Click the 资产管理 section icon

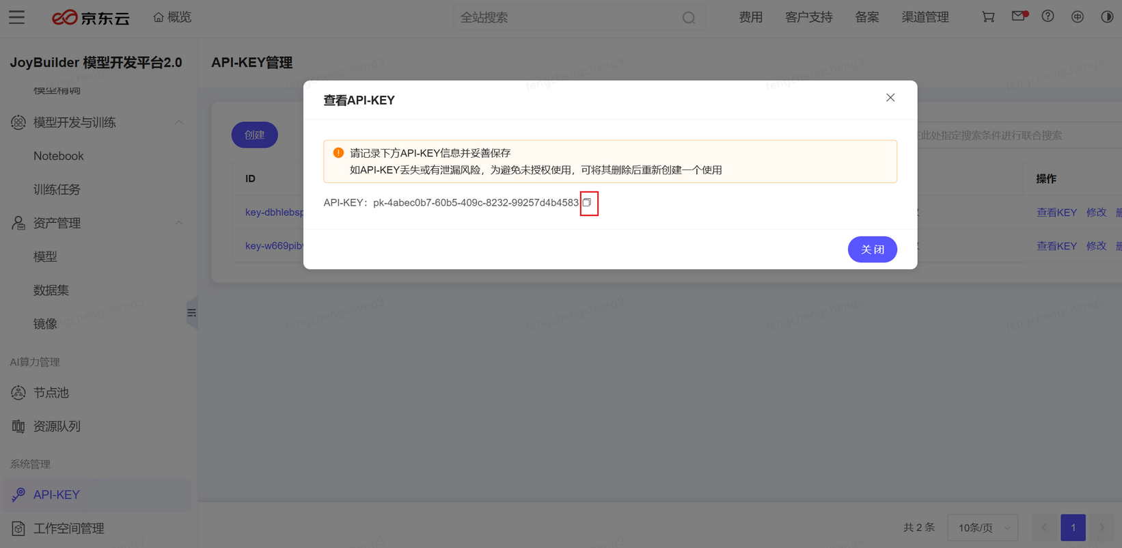pos(18,223)
